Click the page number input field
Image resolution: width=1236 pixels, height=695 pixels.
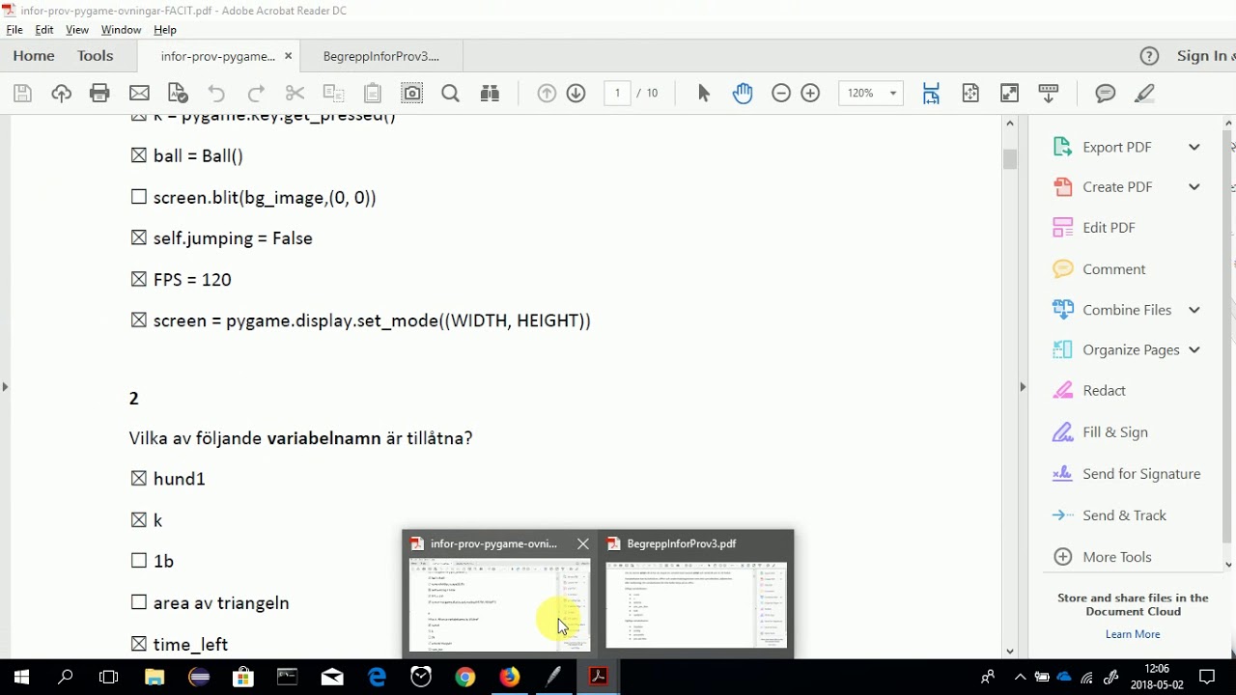617,93
